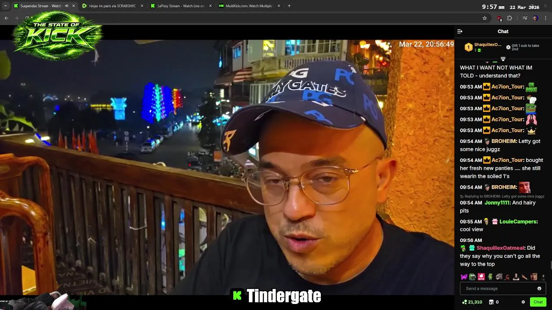
Task: Click the Tindergate caption label
Action: tap(284, 296)
